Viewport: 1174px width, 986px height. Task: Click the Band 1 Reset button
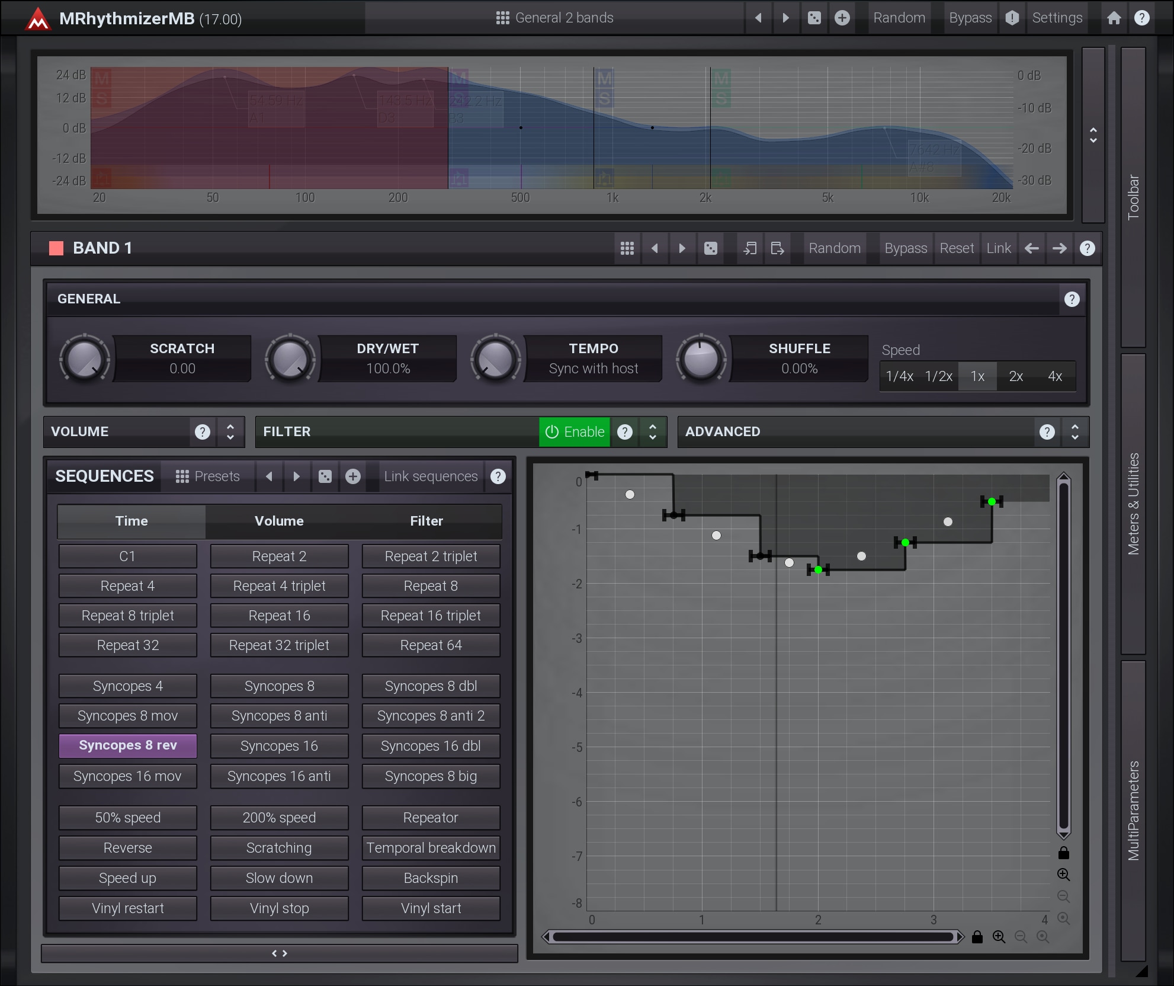[956, 248]
